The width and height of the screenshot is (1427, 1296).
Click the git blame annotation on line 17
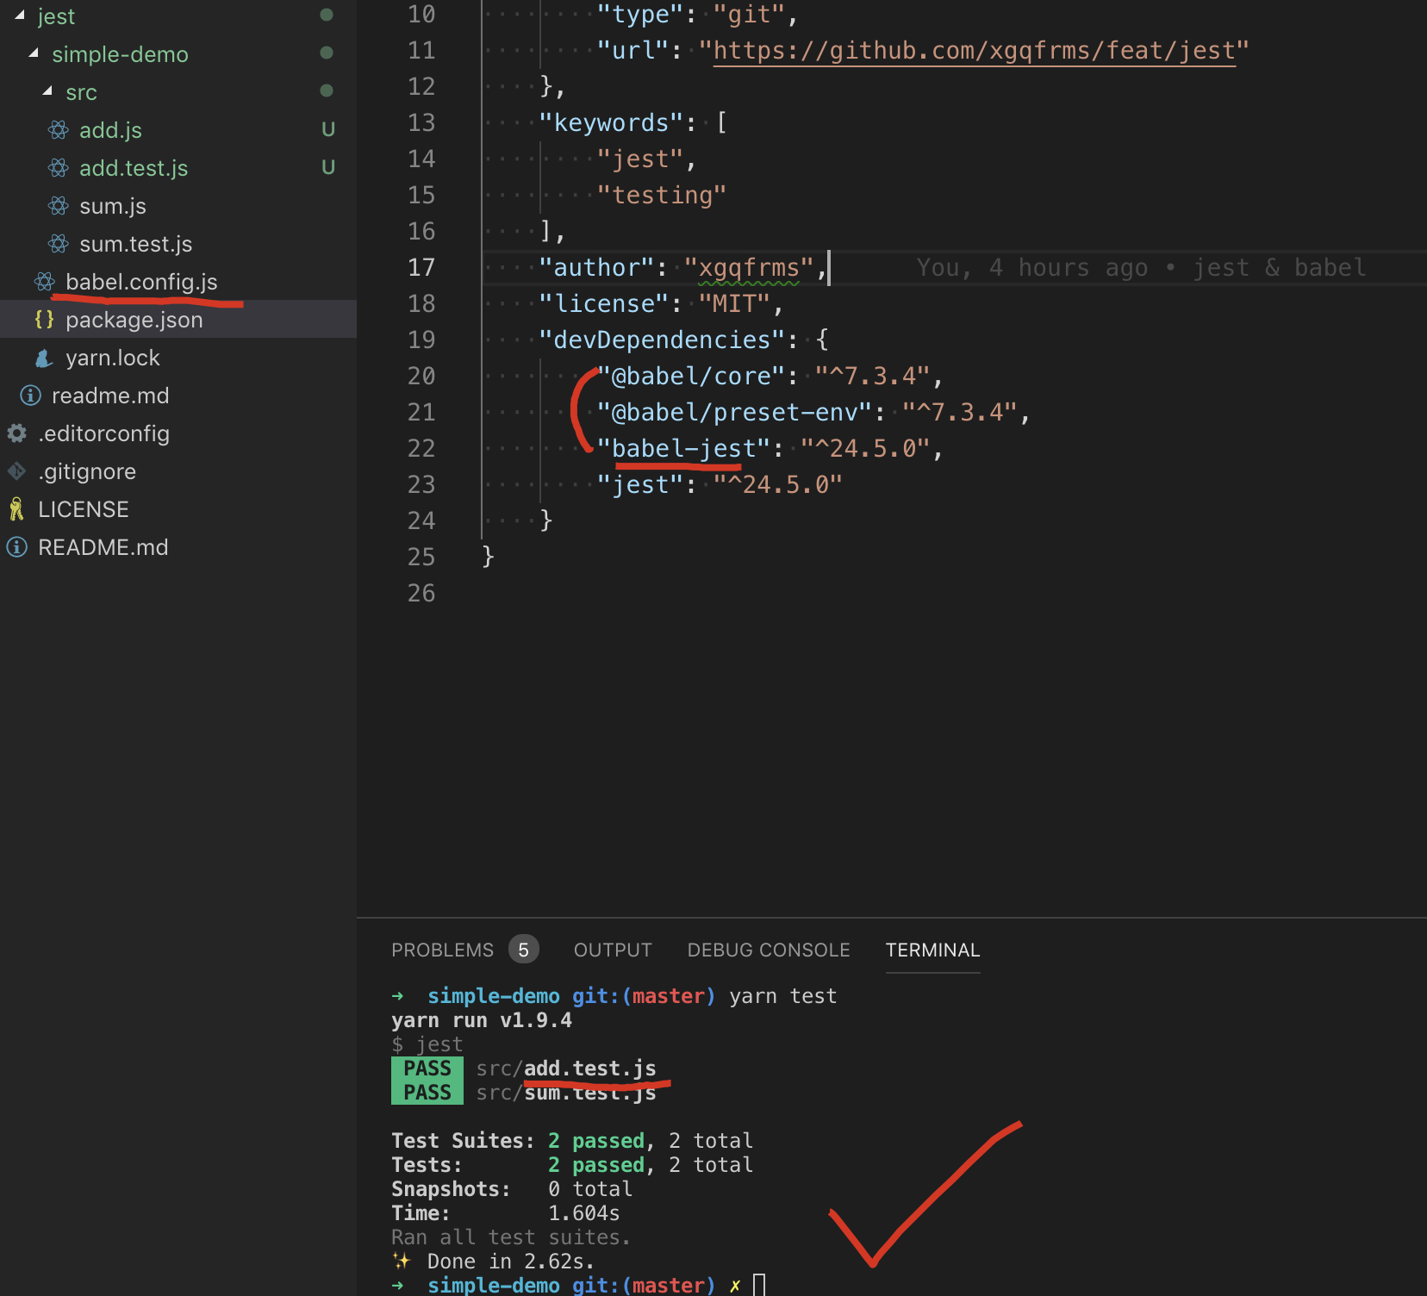click(1141, 267)
